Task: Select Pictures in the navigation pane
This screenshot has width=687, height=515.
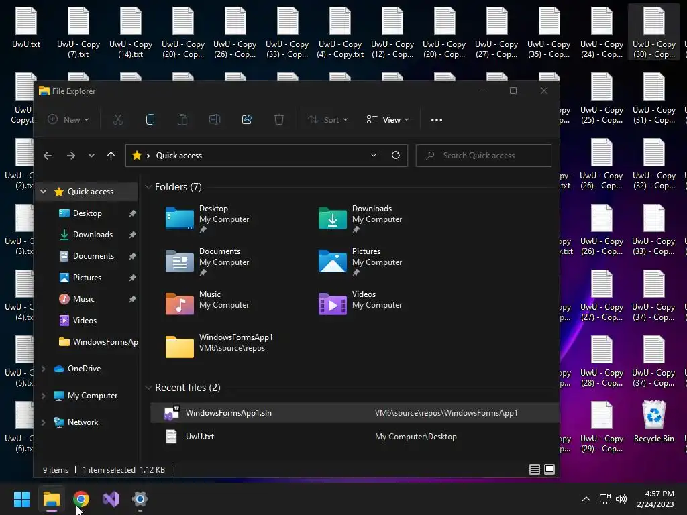Action: pyautogui.click(x=87, y=278)
